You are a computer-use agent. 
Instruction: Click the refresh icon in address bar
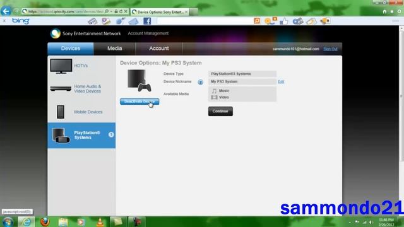[x=121, y=11]
